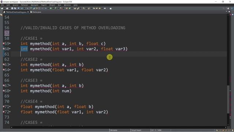The width and height of the screenshot is (234, 132).
Task: Click the Next Annotation toolbar icon
Action: pos(84,8)
